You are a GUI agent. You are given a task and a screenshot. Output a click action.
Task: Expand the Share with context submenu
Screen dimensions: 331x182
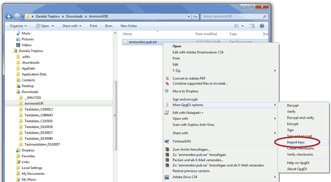(x=275, y=133)
